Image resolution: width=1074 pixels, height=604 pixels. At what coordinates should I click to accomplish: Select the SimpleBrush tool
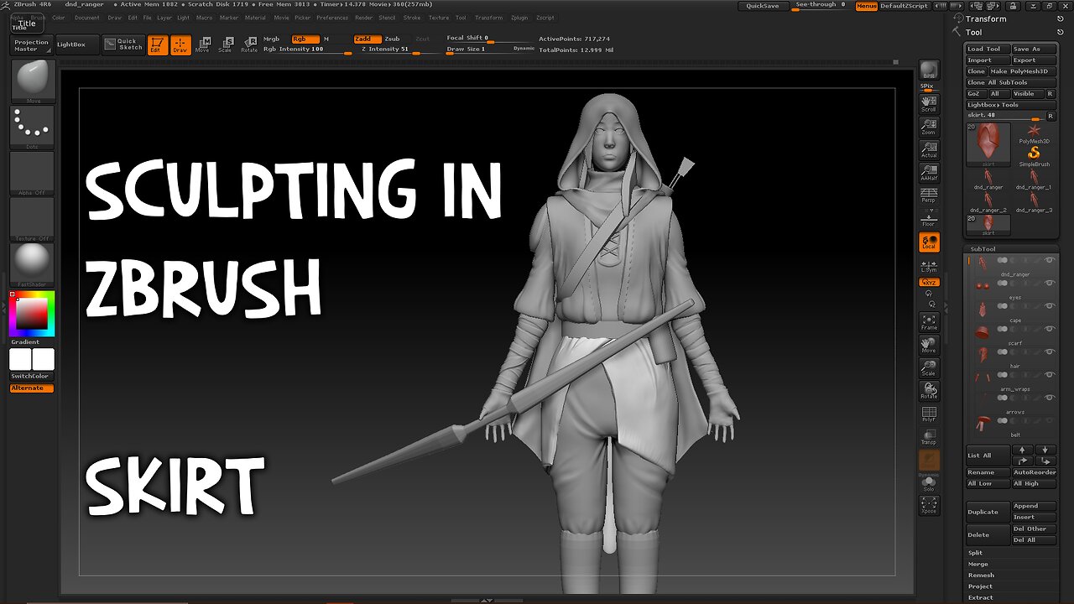coord(1034,156)
